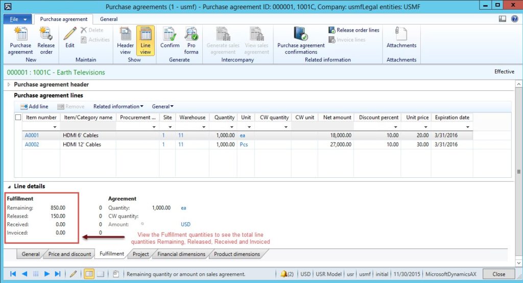Click Remove in lines toolbar
The width and height of the screenshot is (523, 283).
70,106
